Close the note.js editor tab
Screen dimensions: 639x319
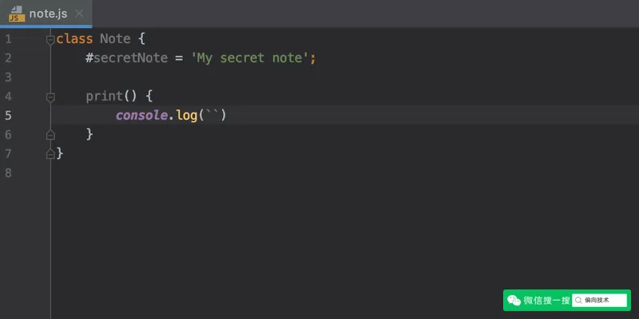click(79, 14)
